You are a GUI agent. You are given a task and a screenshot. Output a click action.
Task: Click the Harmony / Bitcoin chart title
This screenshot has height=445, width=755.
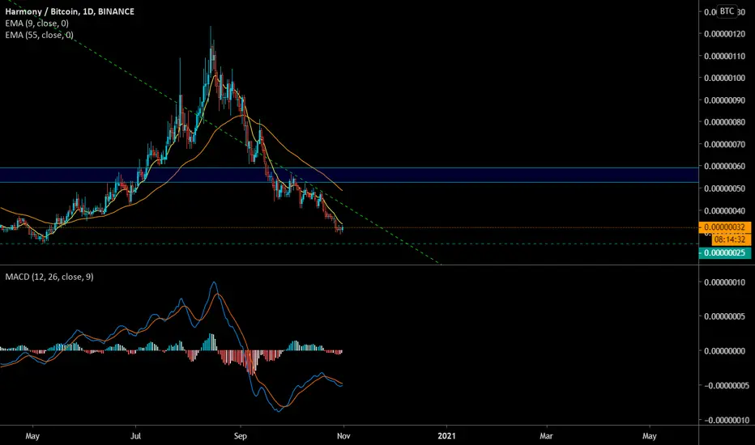pyautogui.click(x=70, y=11)
